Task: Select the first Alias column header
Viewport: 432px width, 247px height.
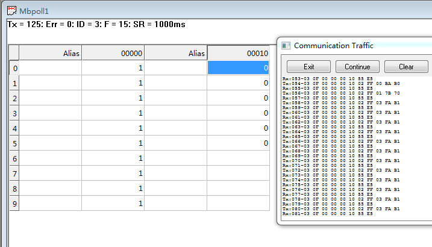Action: pos(51,53)
